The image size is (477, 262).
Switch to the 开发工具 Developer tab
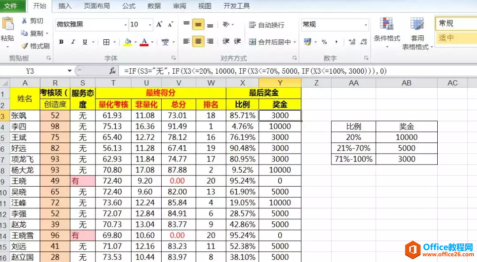236,6
